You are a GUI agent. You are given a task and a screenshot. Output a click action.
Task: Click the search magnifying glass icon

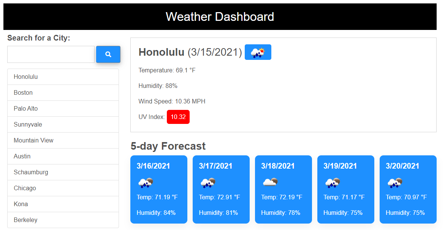coord(108,54)
